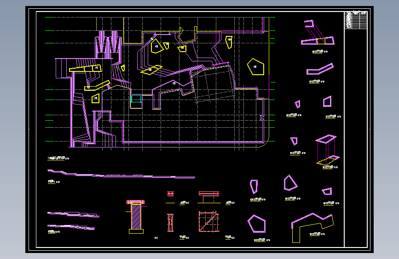Pick the top projected planter detail with dashed lines

point(318,32)
